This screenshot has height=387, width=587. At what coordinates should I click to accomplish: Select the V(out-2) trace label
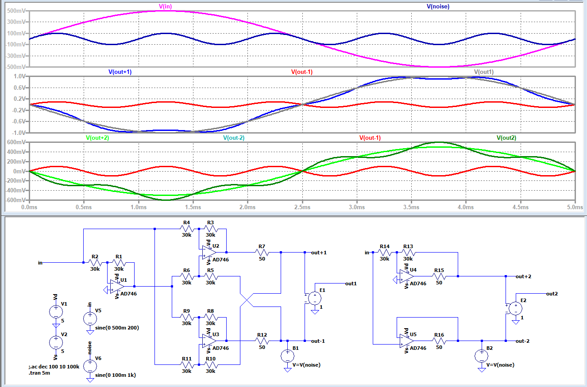click(x=234, y=138)
